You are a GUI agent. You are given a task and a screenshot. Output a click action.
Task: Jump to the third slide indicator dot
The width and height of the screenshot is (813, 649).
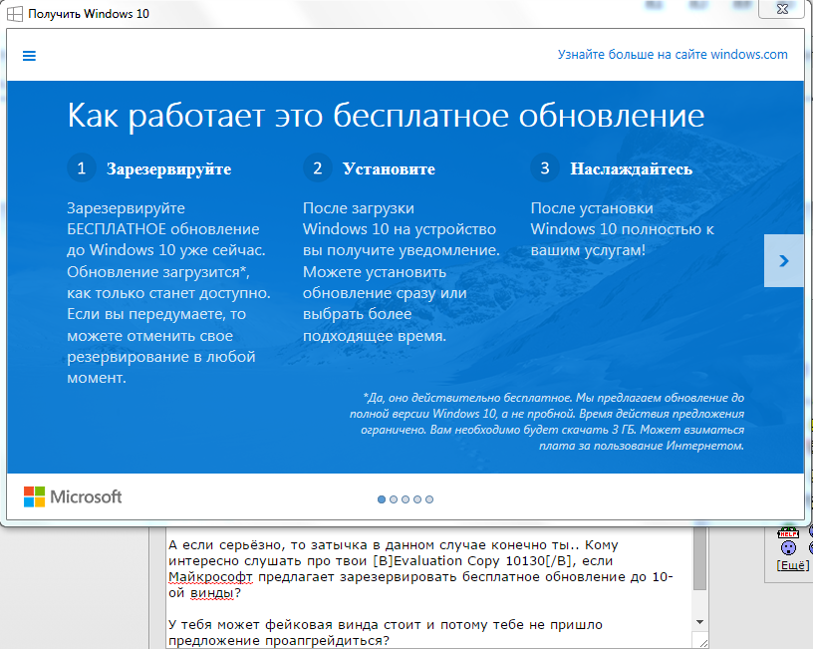tap(406, 499)
